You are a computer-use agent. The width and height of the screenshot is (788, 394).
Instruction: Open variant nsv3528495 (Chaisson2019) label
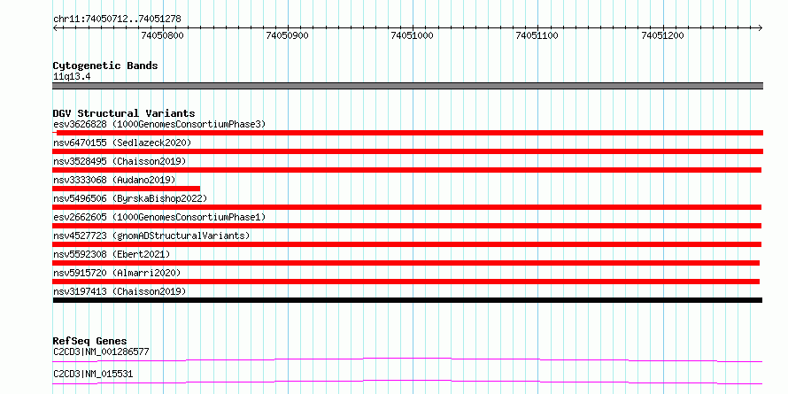pyautogui.click(x=120, y=161)
